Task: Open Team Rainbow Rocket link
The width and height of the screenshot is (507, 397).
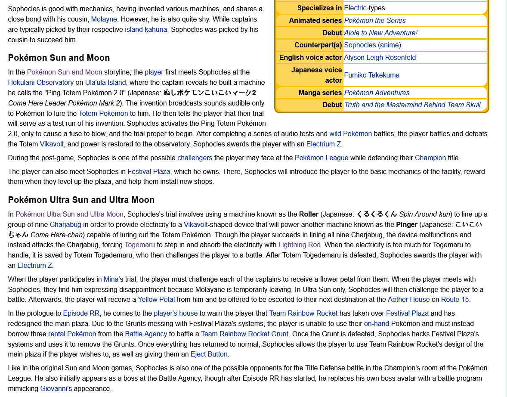Action: click(303, 313)
